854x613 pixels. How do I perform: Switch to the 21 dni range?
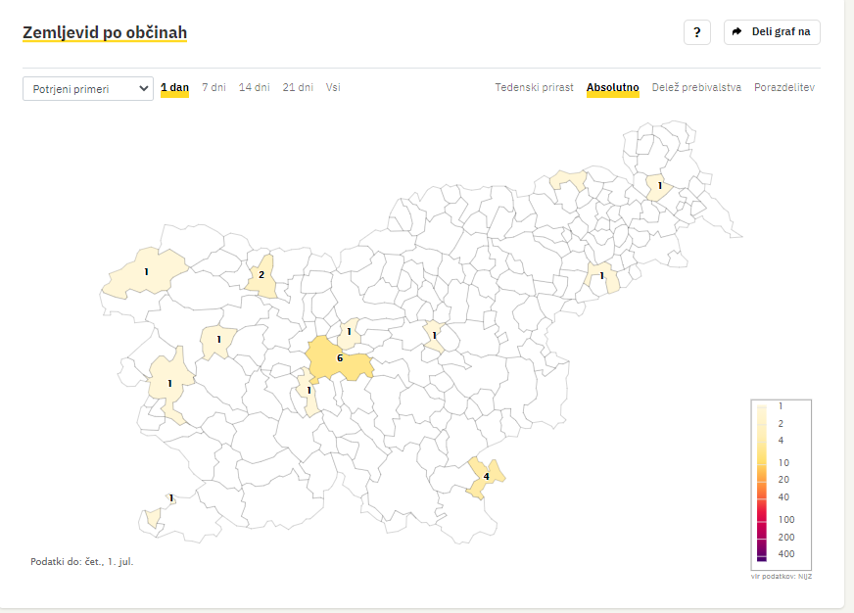point(298,87)
